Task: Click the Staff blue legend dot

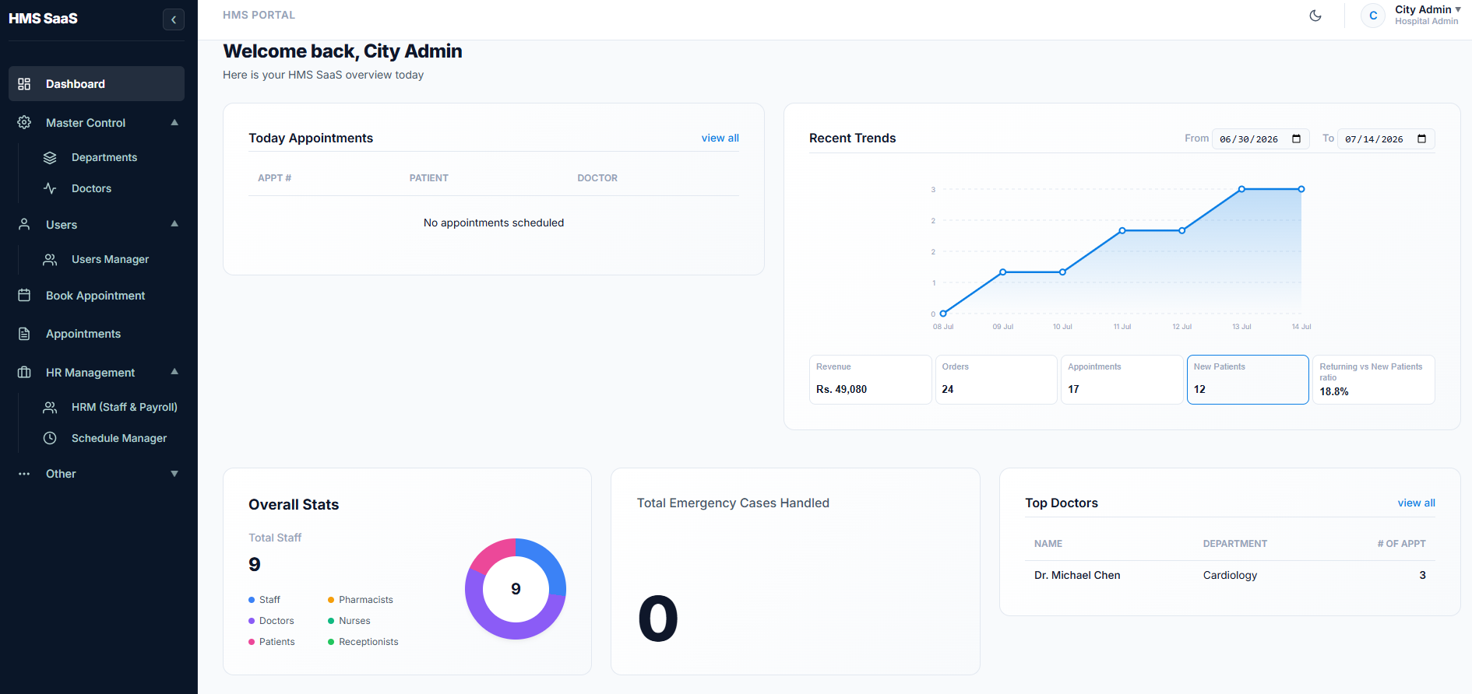Action: pyautogui.click(x=252, y=600)
